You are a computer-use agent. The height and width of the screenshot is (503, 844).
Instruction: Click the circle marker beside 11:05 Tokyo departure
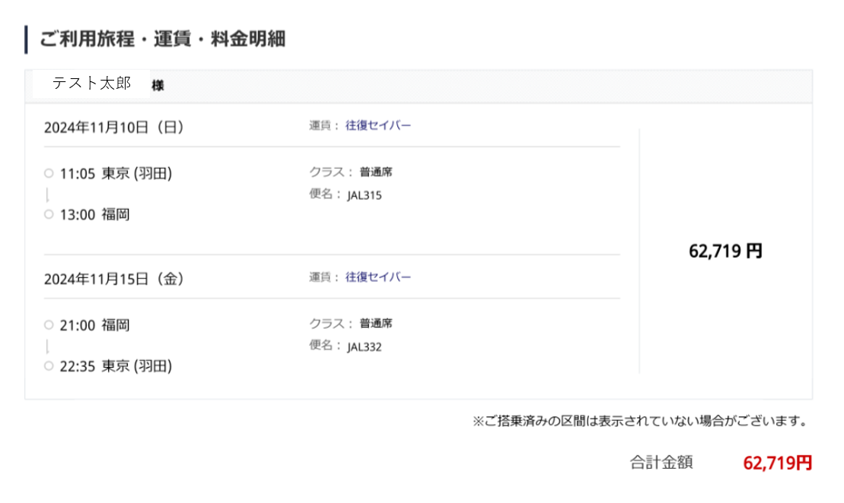(x=49, y=173)
